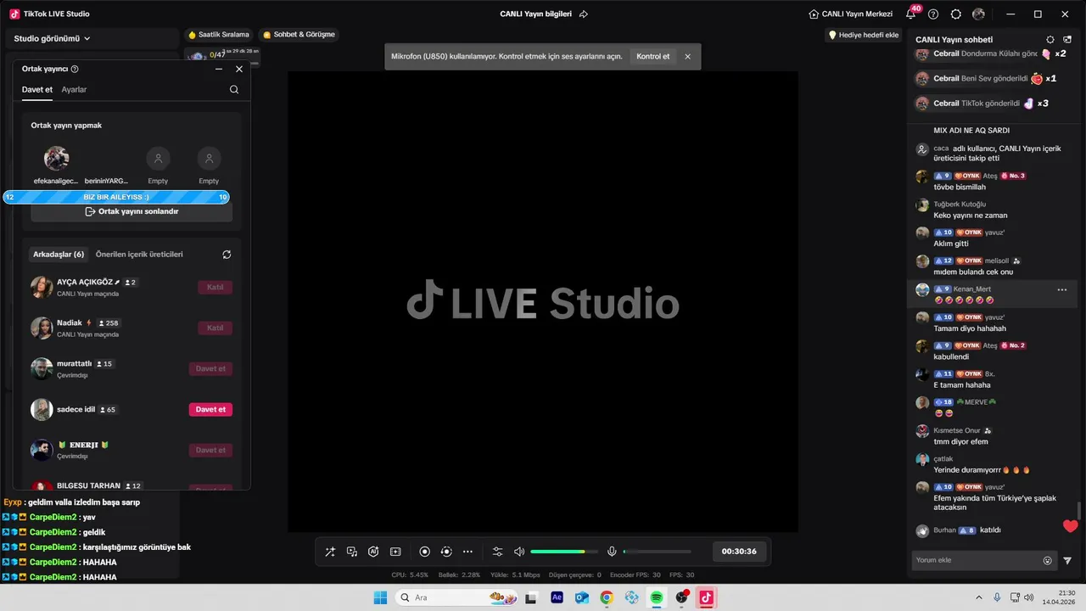The image size is (1086, 611).
Task: Invite murattatlı with Davet et
Action: 210,369
